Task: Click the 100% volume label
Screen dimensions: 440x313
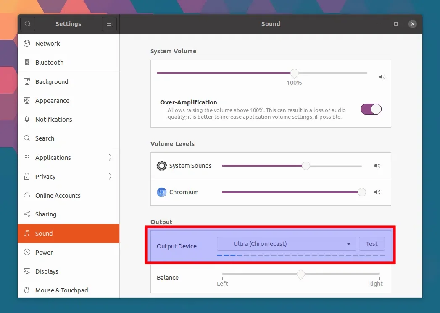Action: coord(294,83)
